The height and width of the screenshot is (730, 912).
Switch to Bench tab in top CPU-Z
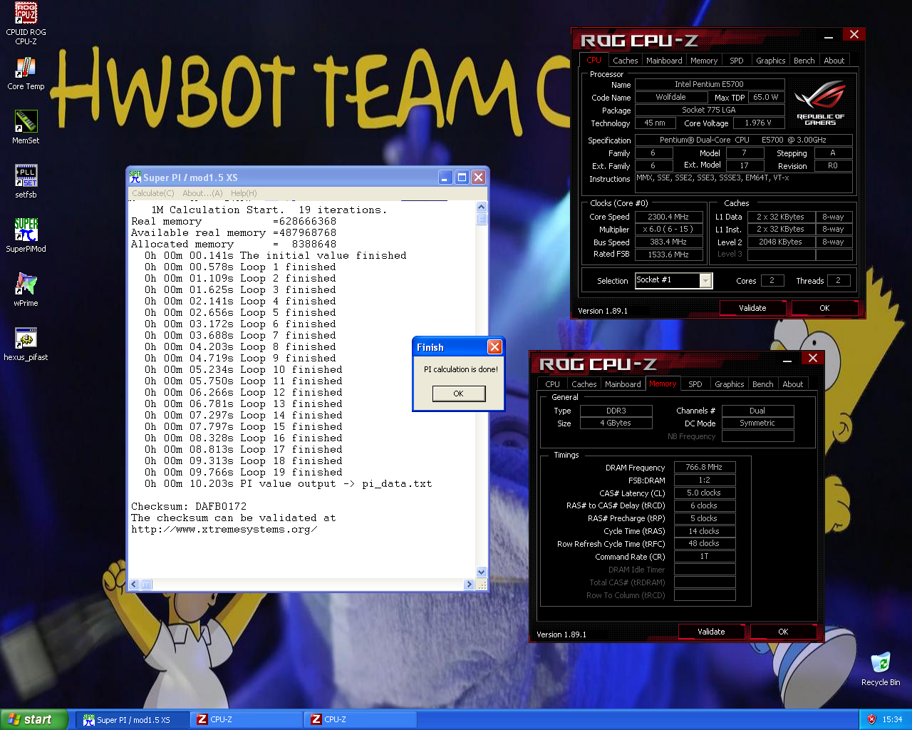(x=804, y=61)
